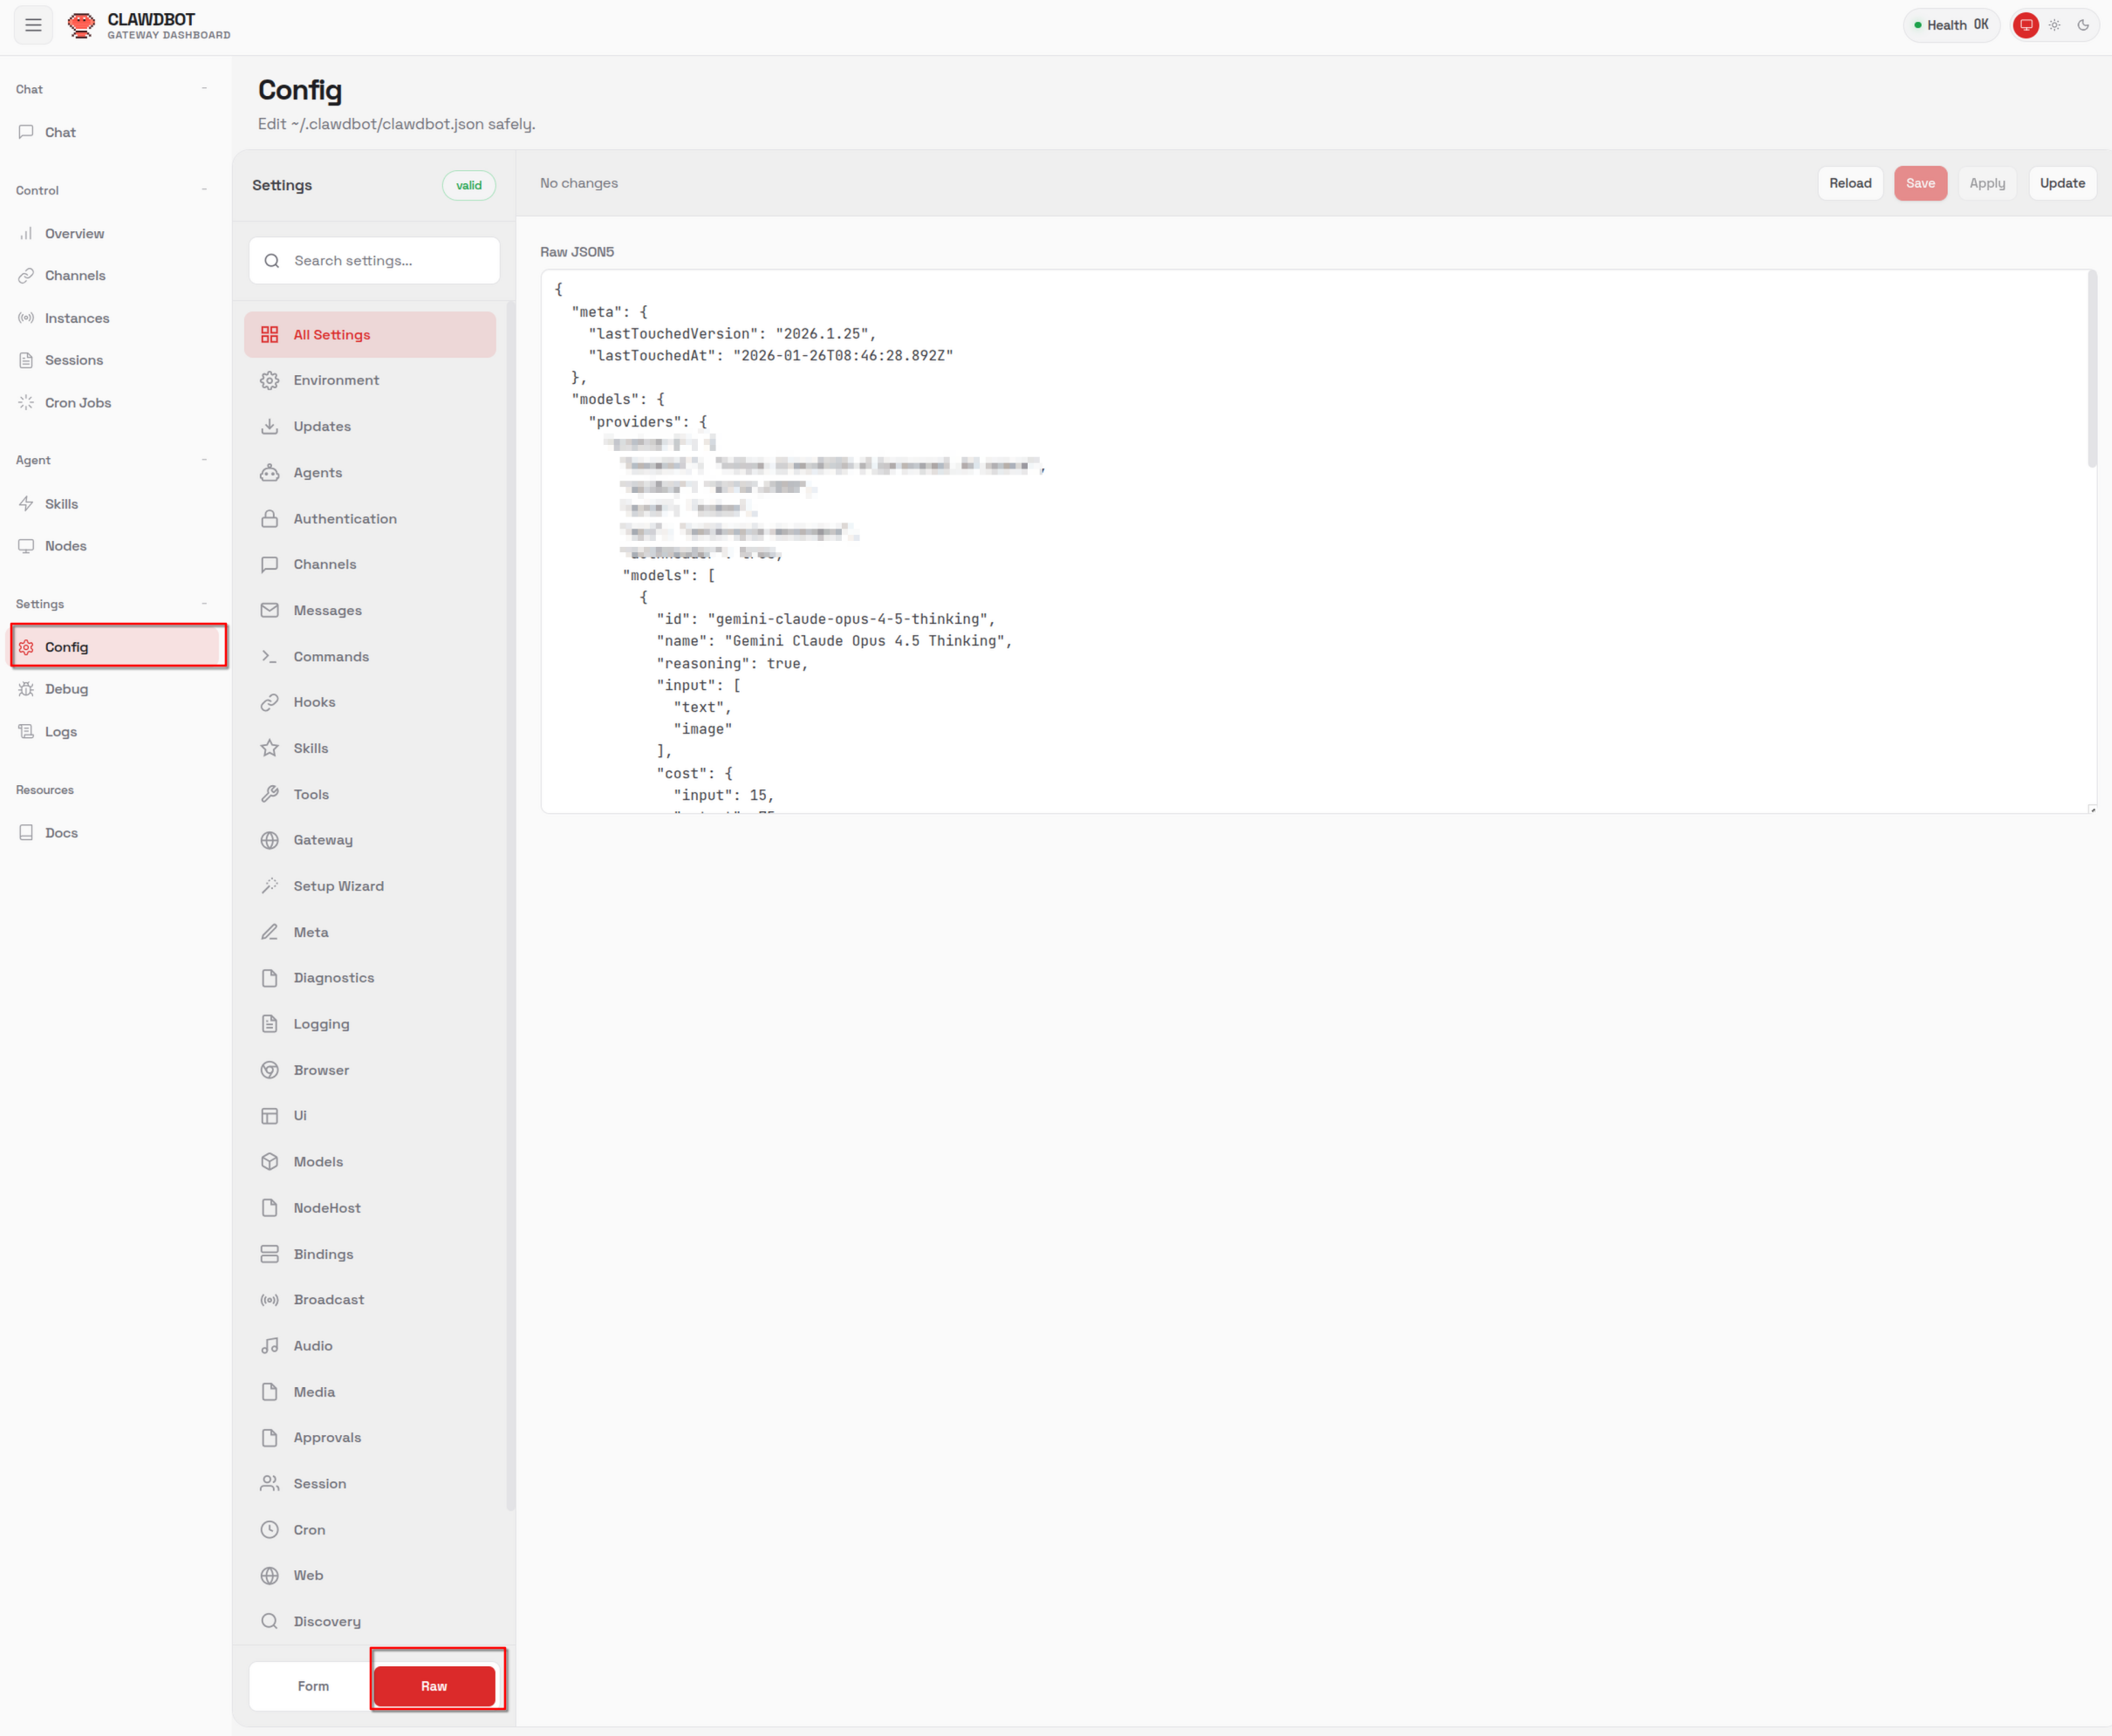Collapse the Control sidebar group
The height and width of the screenshot is (1736, 2112).
[x=204, y=190]
